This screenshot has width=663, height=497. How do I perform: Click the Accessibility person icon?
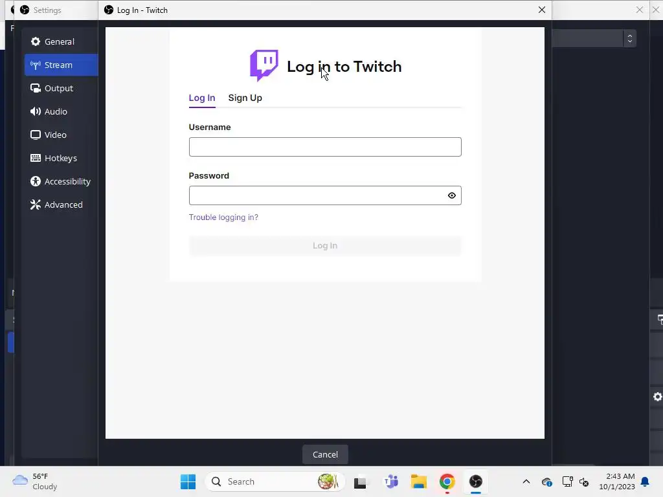(x=36, y=181)
